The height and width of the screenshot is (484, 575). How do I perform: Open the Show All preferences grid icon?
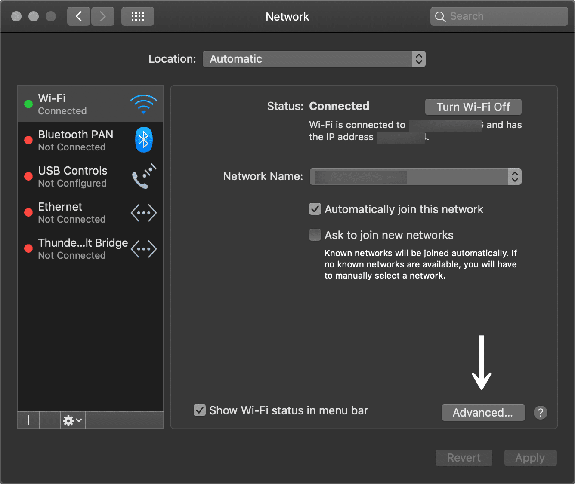pyautogui.click(x=137, y=16)
